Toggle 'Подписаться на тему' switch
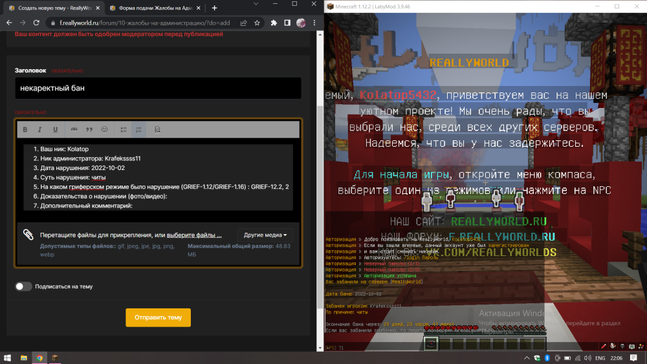This screenshot has width=647, height=364. pyautogui.click(x=23, y=286)
